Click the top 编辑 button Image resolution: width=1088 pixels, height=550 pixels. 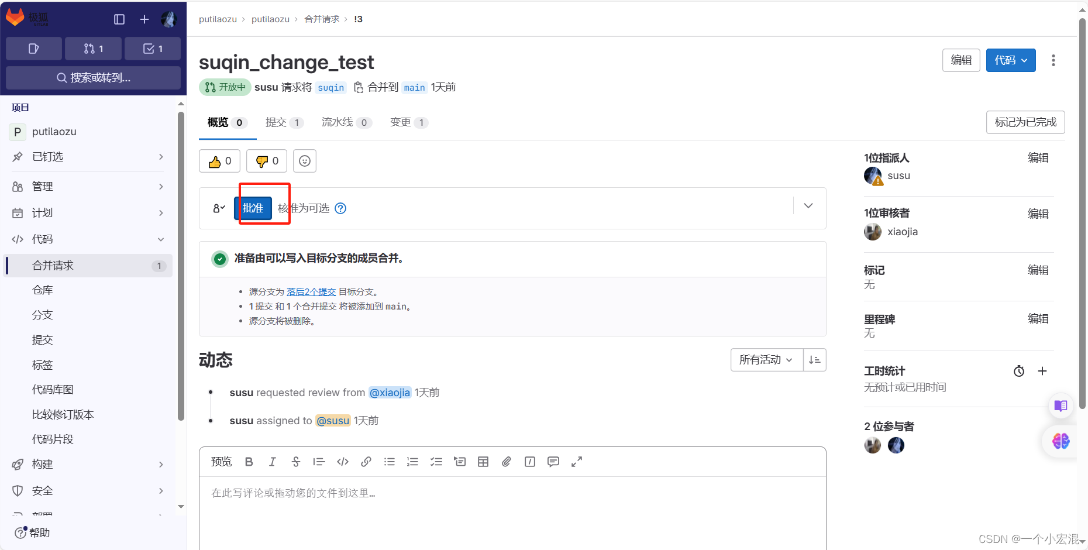[961, 60]
